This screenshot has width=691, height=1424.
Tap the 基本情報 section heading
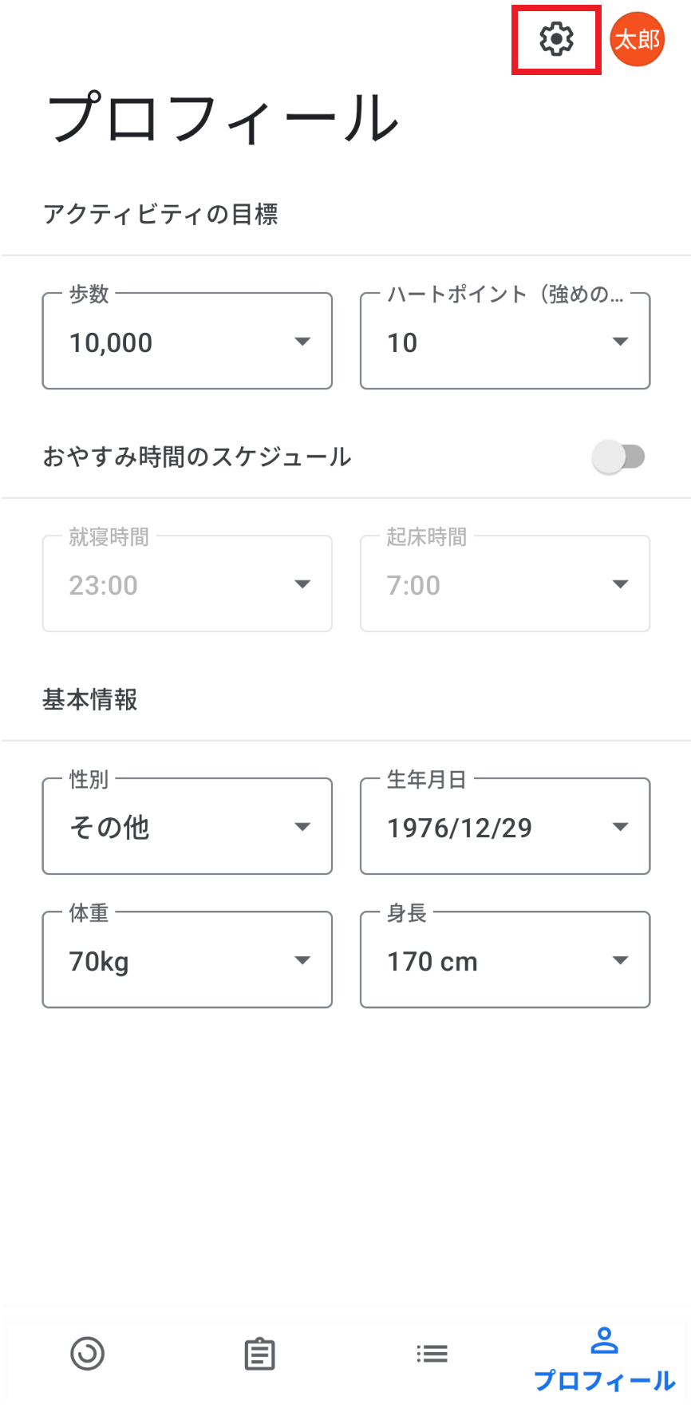(90, 700)
